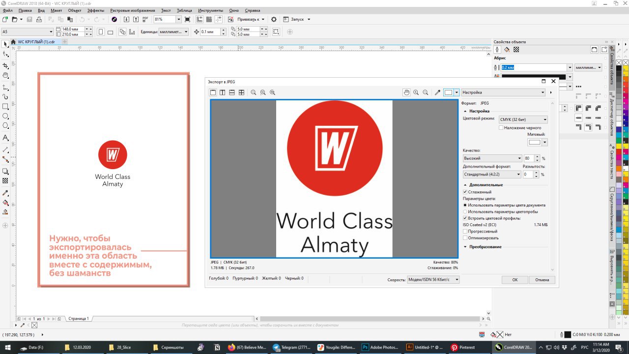Screen dimensions: 629x354
Task: Click the Print icon in main toolbar
Action: click(x=39, y=19)
